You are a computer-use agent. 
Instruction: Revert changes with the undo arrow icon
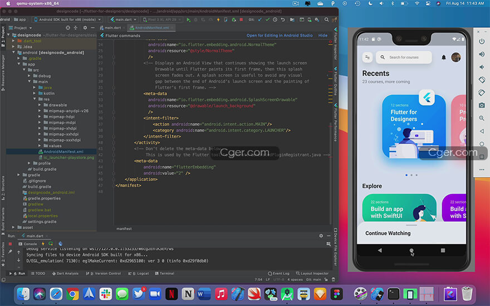tap(283, 19)
